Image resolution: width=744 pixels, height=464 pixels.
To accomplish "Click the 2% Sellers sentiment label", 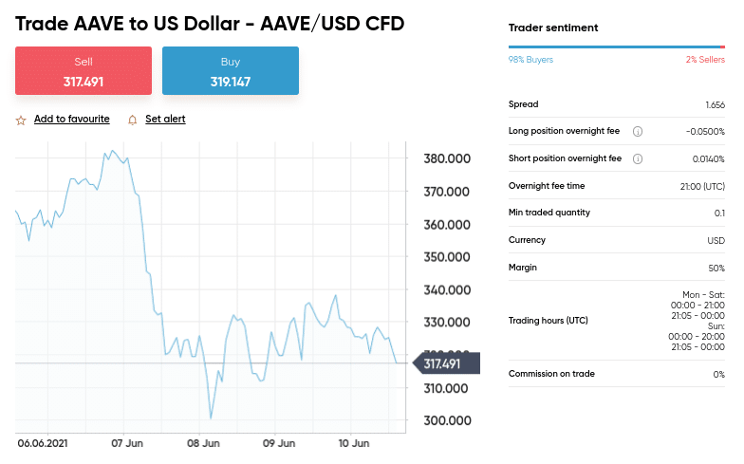I will coord(705,60).
